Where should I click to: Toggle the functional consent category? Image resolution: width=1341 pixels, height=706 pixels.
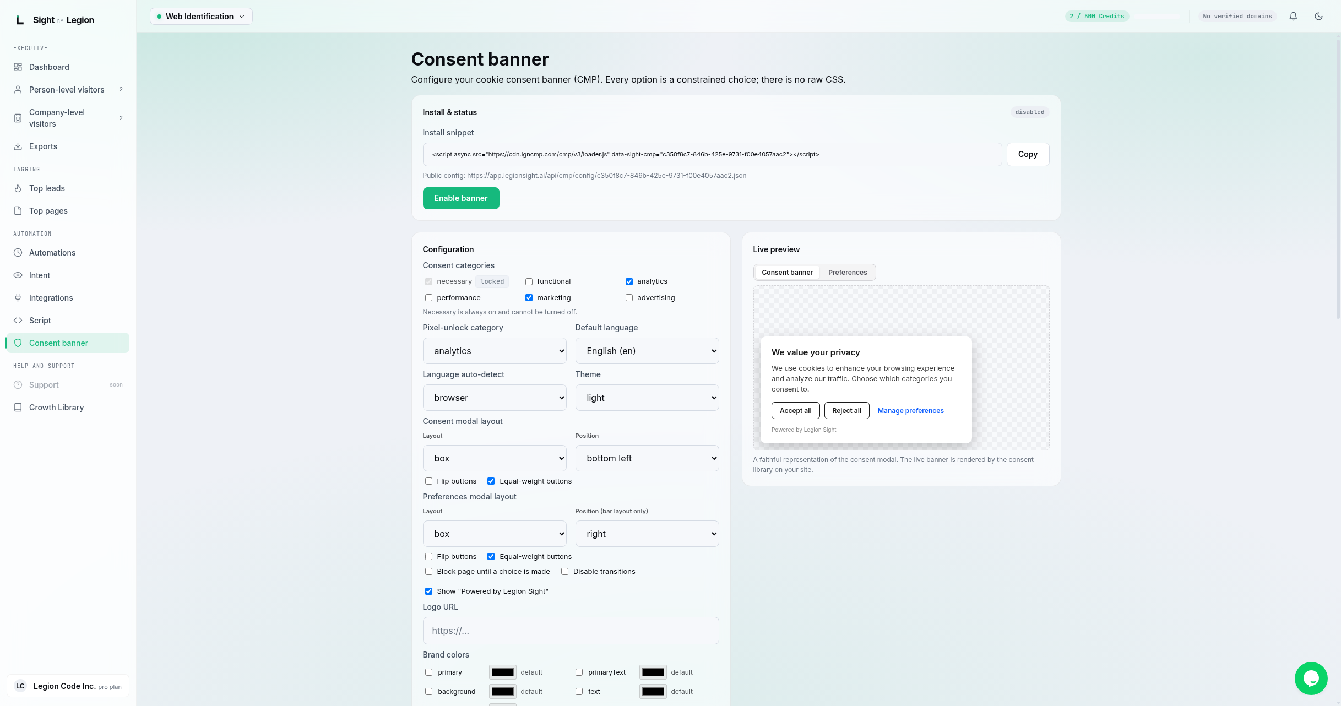(529, 281)
